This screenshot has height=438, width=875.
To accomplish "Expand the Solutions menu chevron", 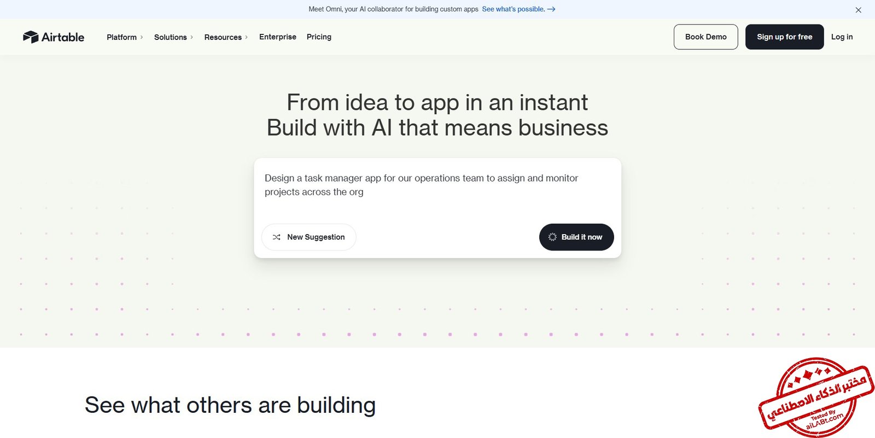I will 191,37.
